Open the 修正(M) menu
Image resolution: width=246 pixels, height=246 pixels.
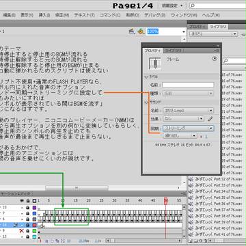pos(62,15)
